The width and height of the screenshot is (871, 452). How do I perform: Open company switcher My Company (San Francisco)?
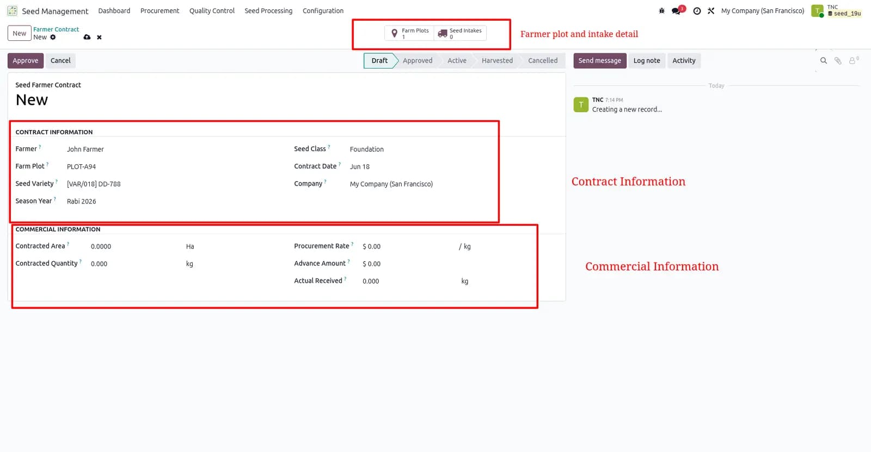(x=762, y=11)
